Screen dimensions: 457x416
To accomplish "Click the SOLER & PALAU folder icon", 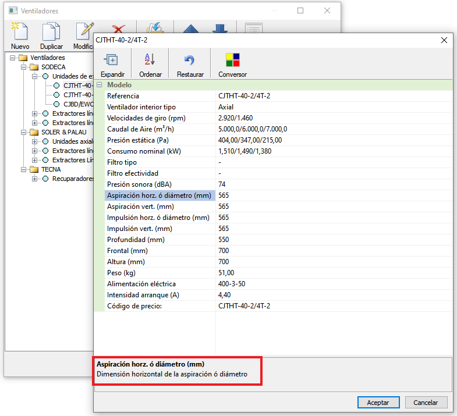I will click(34, 132).
